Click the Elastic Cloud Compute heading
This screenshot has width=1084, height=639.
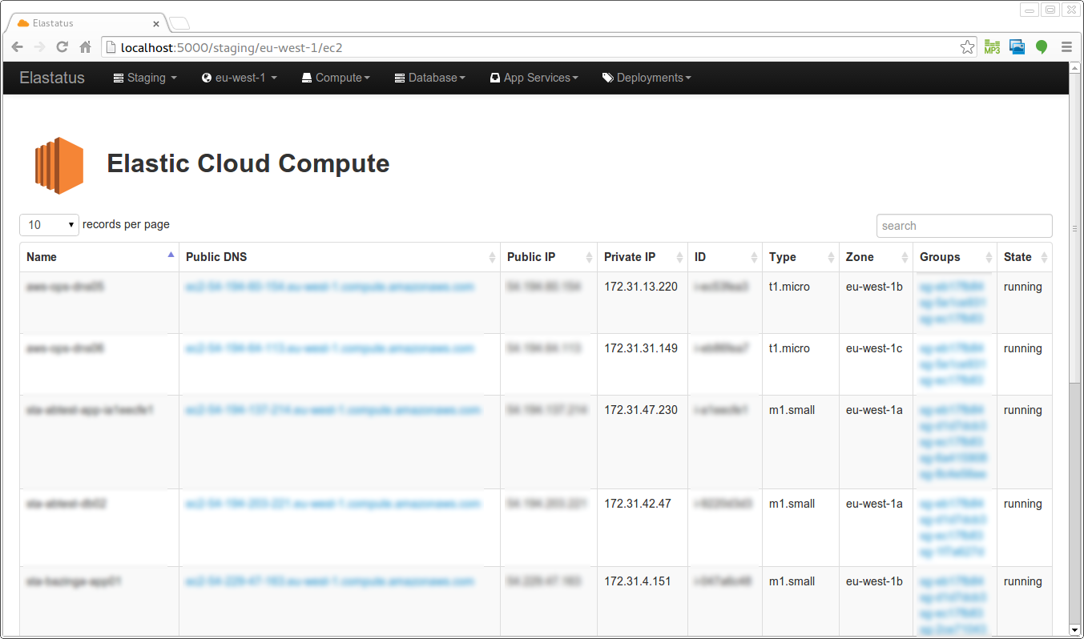point(248,163)
